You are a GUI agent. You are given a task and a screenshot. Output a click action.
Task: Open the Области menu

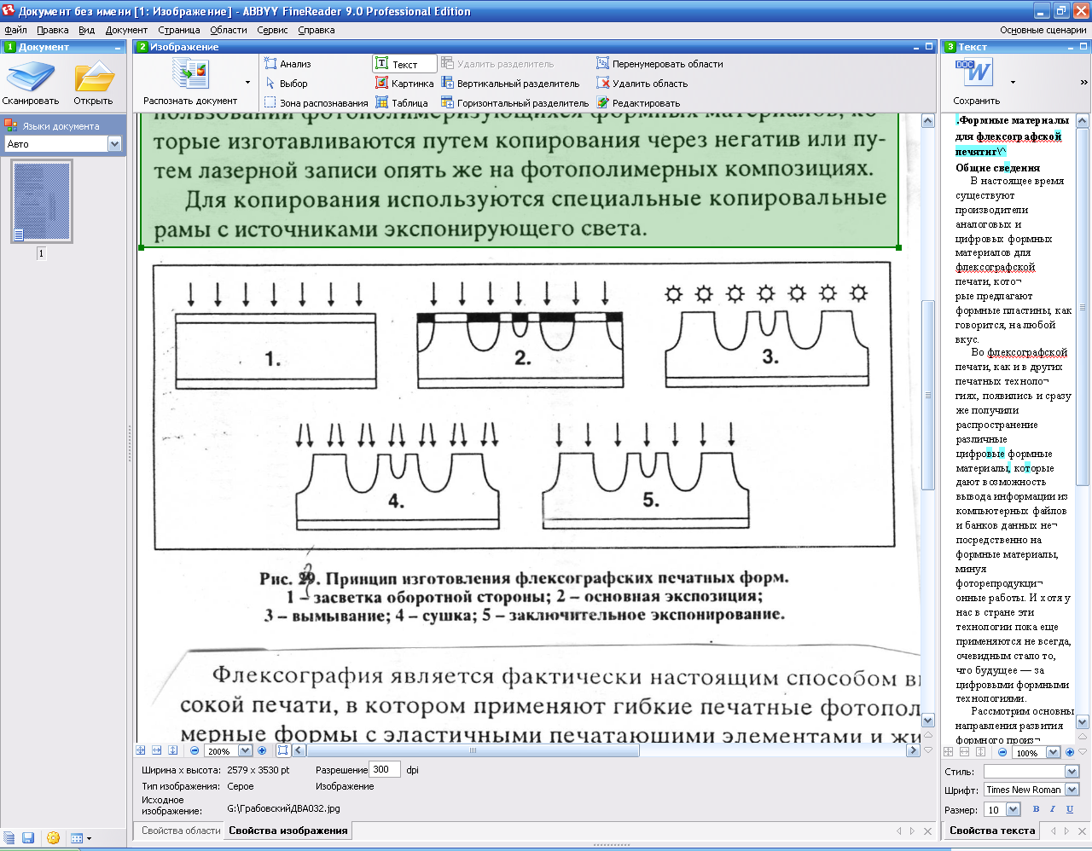228,30
